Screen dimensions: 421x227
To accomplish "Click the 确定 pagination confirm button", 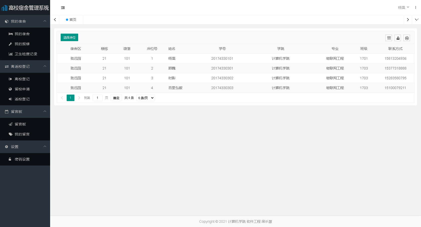I will pos(116,98).
